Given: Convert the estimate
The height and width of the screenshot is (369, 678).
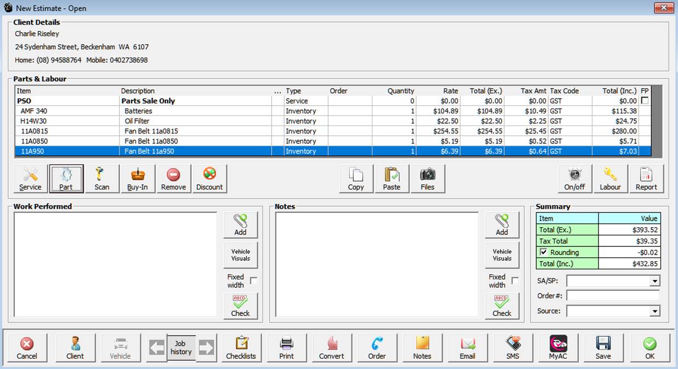Looking at the screenshot, I should (x=332, y=348).
